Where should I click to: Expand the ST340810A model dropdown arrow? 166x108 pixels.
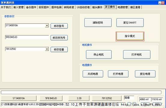point(47,25)
